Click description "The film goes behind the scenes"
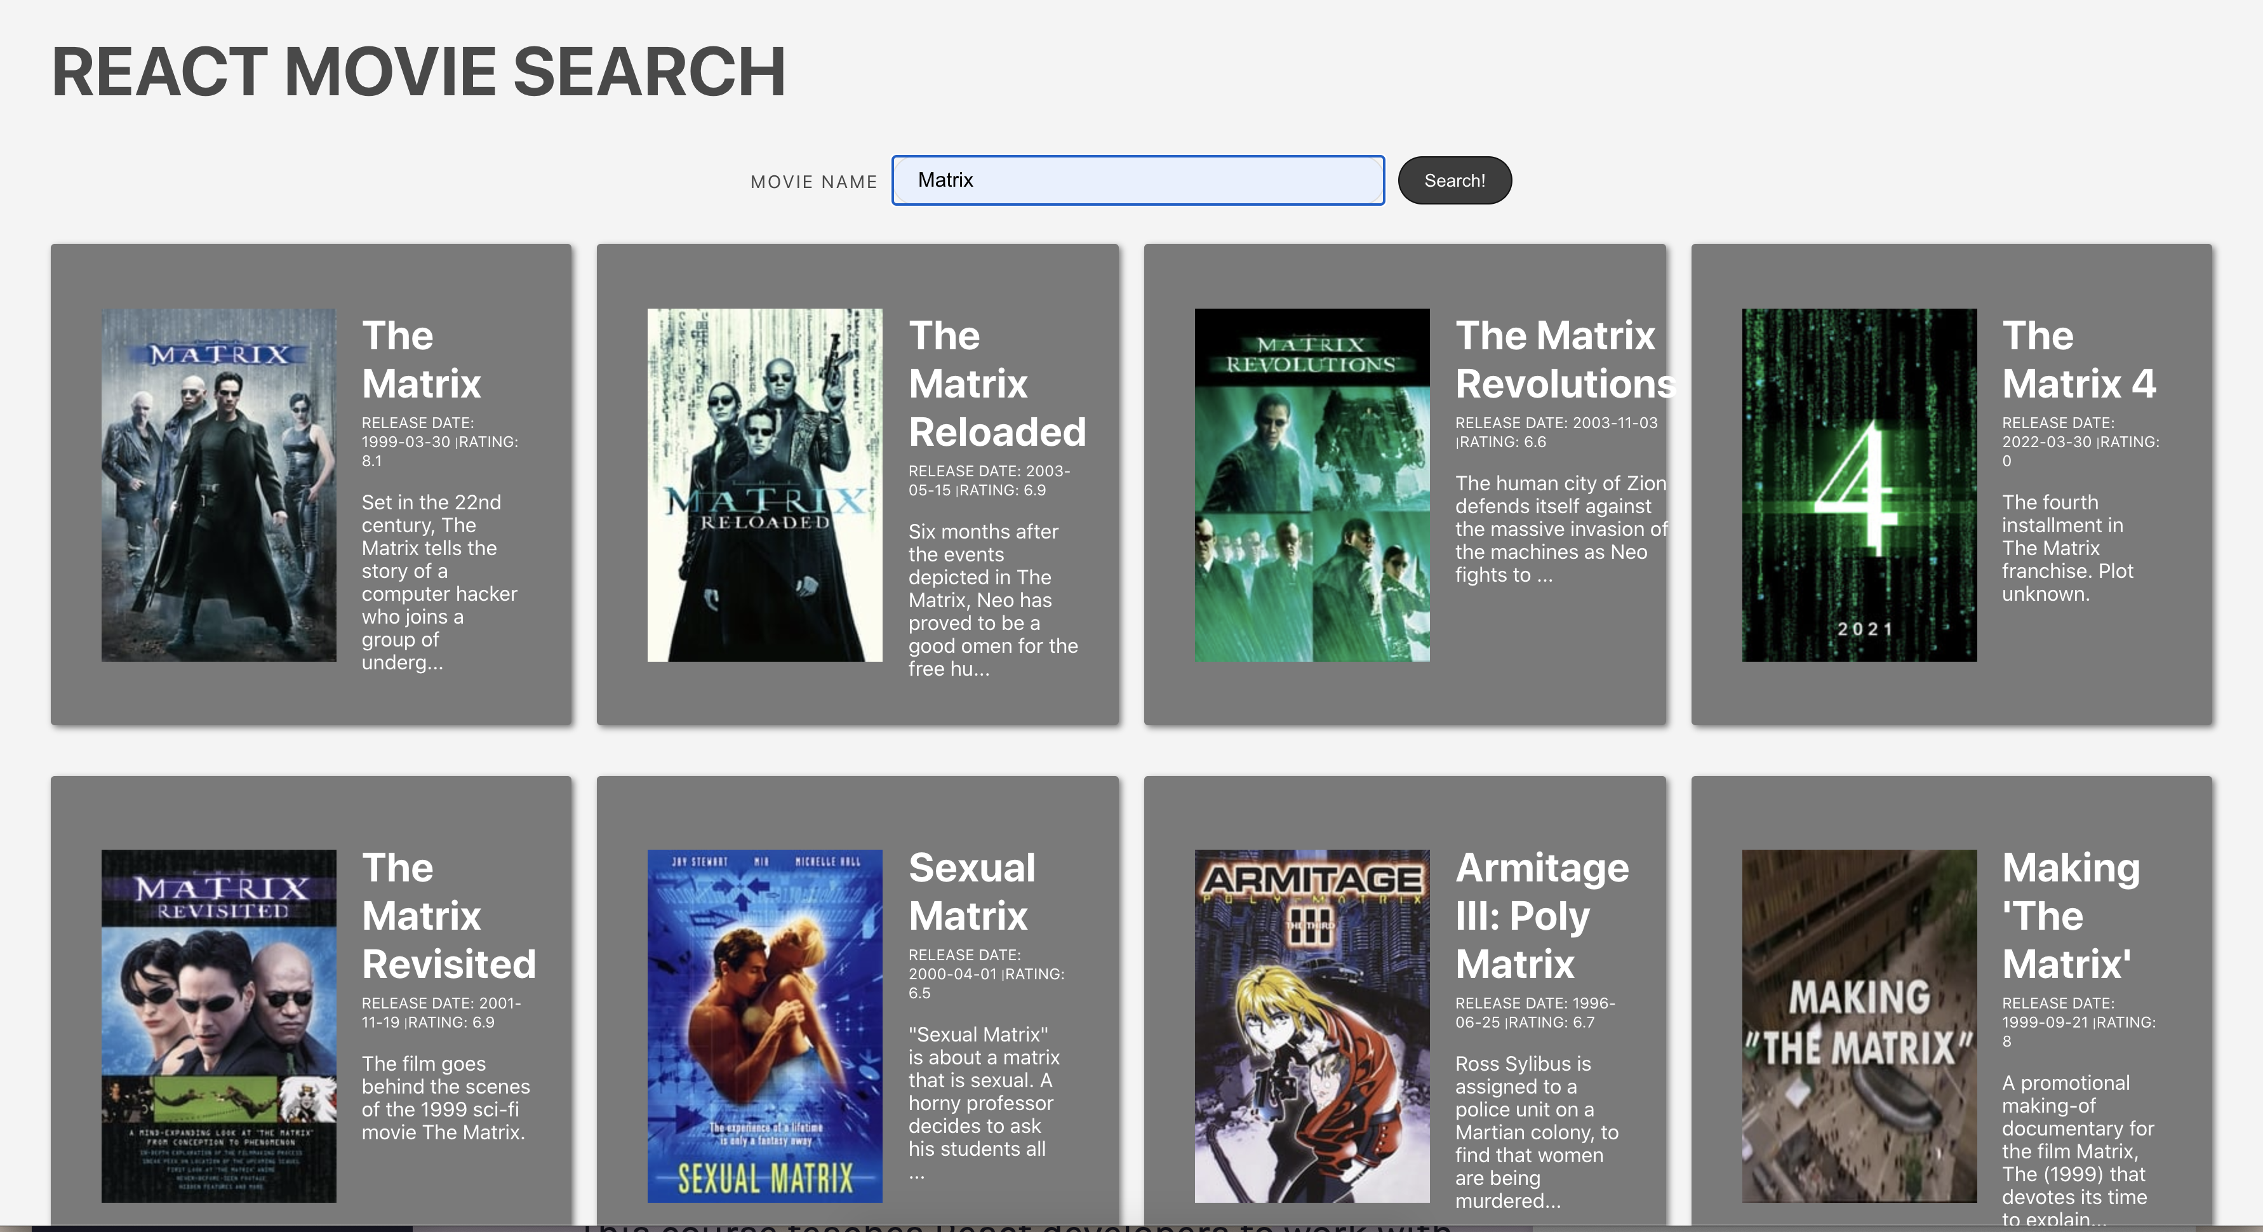 pyautogui.click(x=445, y=1097)
